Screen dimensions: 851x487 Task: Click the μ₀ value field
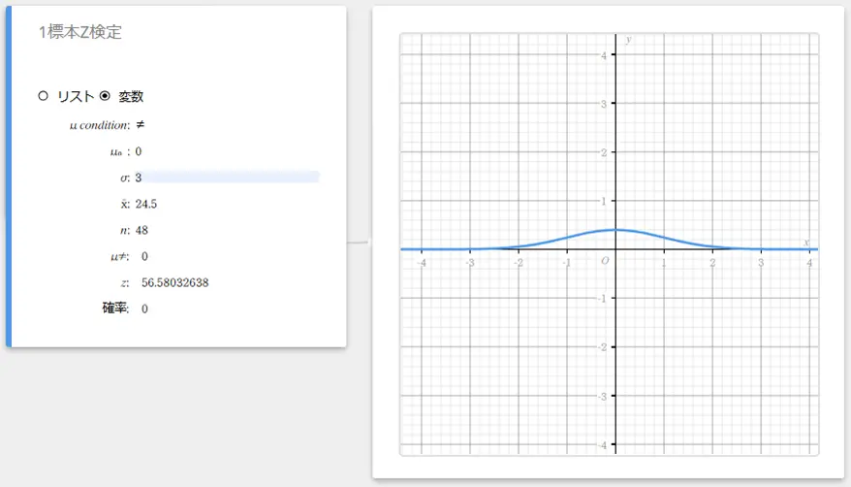[139, 151]
